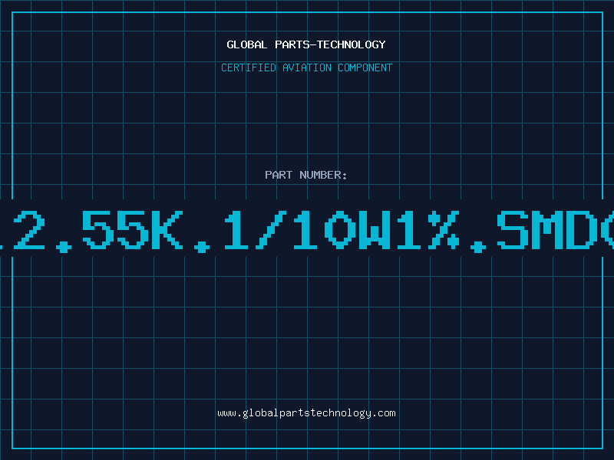Click the large part number 2.55K.1/10W1%.SMD text
The image size is (614, 460).
(x=307, y=231)
